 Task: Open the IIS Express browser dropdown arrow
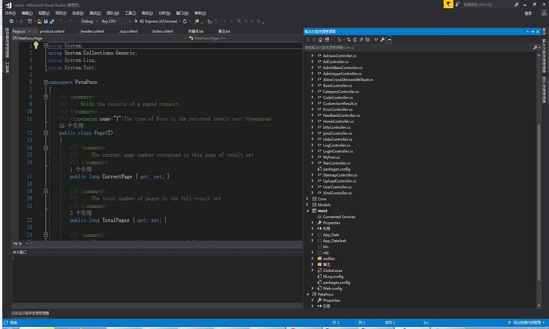(x=180, y=21)
